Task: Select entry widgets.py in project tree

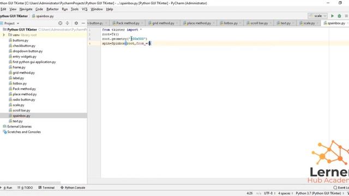Action: (25, 57)
